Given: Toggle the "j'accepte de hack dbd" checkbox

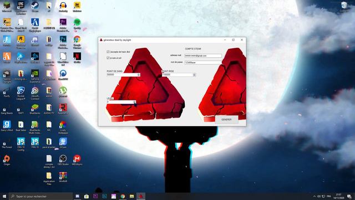Looking at the screenshot, I should 108,52.
